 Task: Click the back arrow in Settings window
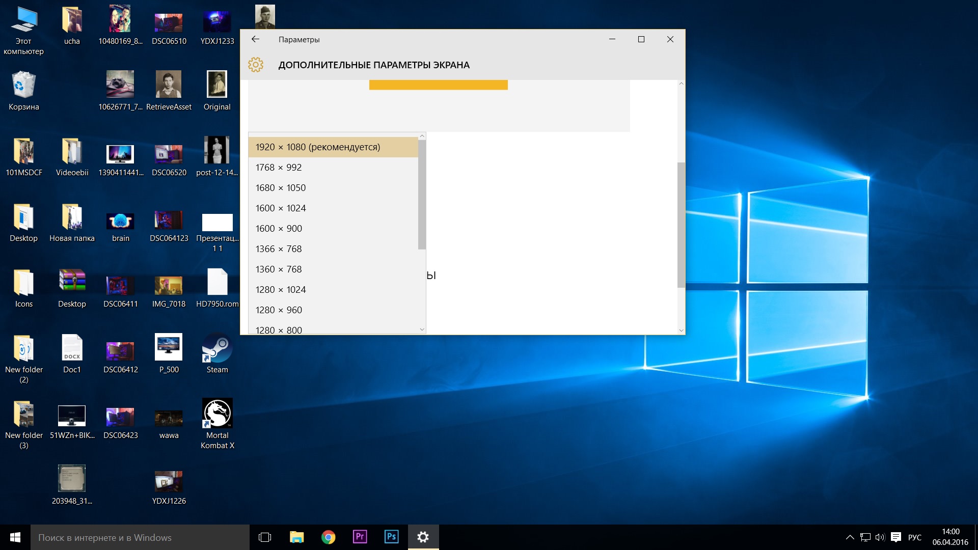(256, 39)
